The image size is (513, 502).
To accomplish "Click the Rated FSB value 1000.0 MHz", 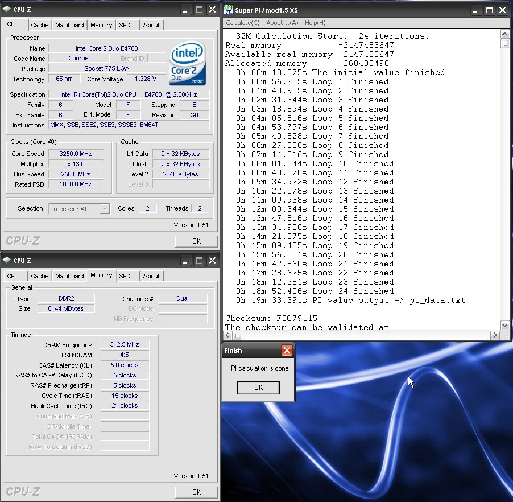I will pyautogui.click(x=76, y=184).
